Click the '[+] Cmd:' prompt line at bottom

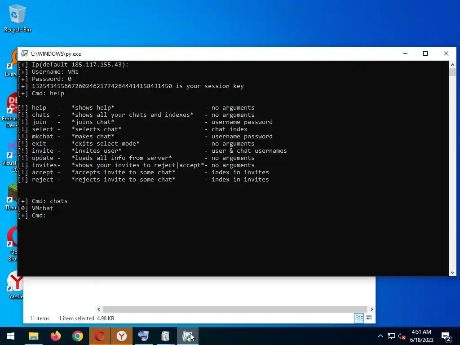pyautogui.click(x=32, y=216)
